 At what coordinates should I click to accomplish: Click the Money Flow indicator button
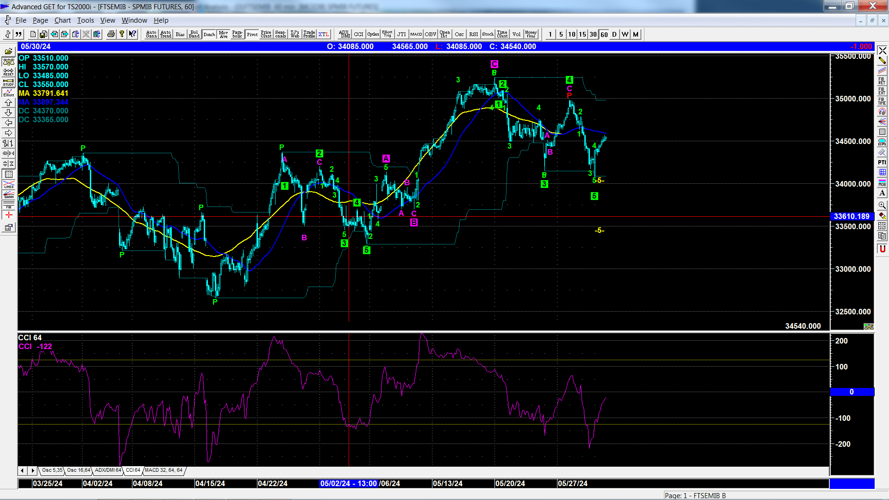531,34
